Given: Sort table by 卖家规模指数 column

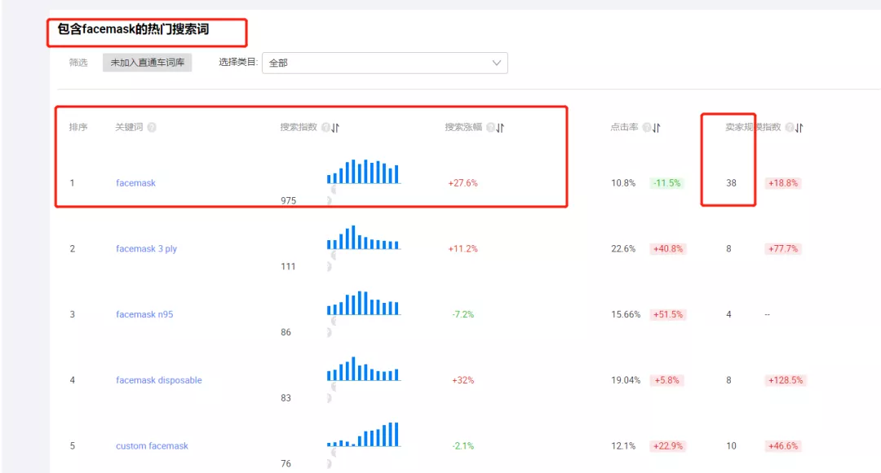Looking at the screenshot, I should [x=799, y=128].
